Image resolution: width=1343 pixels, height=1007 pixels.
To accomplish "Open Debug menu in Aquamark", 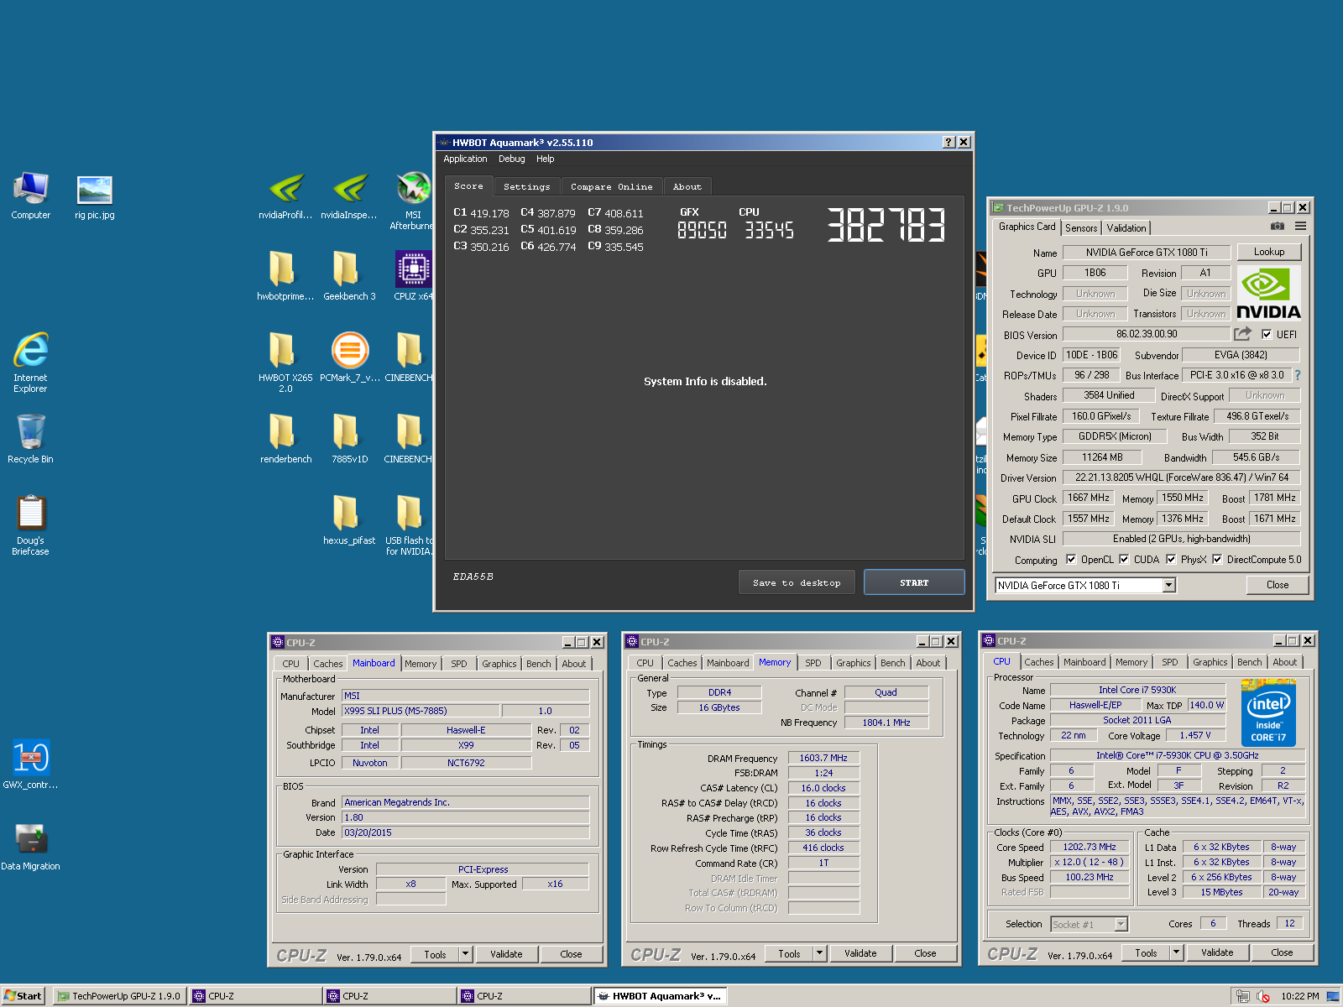I will point(511,159).
